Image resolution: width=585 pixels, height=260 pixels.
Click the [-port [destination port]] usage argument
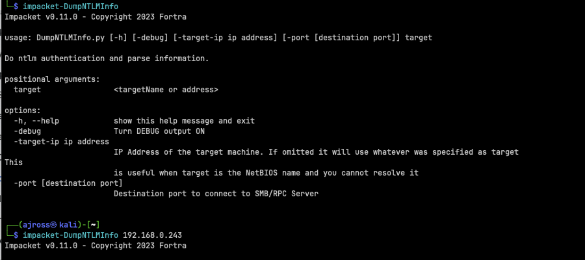(341, 38)
